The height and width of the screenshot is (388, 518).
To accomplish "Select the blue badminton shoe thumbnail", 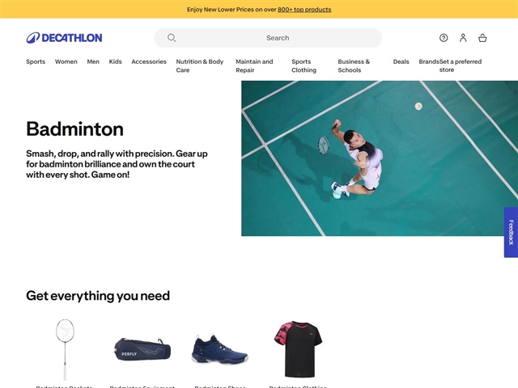I will pos(219,349).
